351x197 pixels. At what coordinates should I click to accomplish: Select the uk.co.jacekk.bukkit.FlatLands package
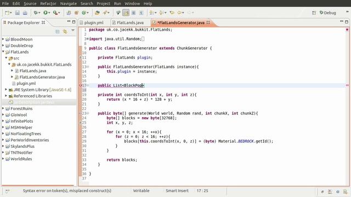click(44, 65)
